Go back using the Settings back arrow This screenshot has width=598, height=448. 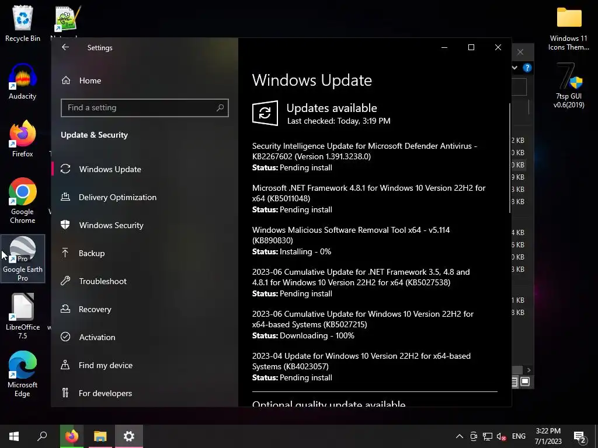coord(65,47)
